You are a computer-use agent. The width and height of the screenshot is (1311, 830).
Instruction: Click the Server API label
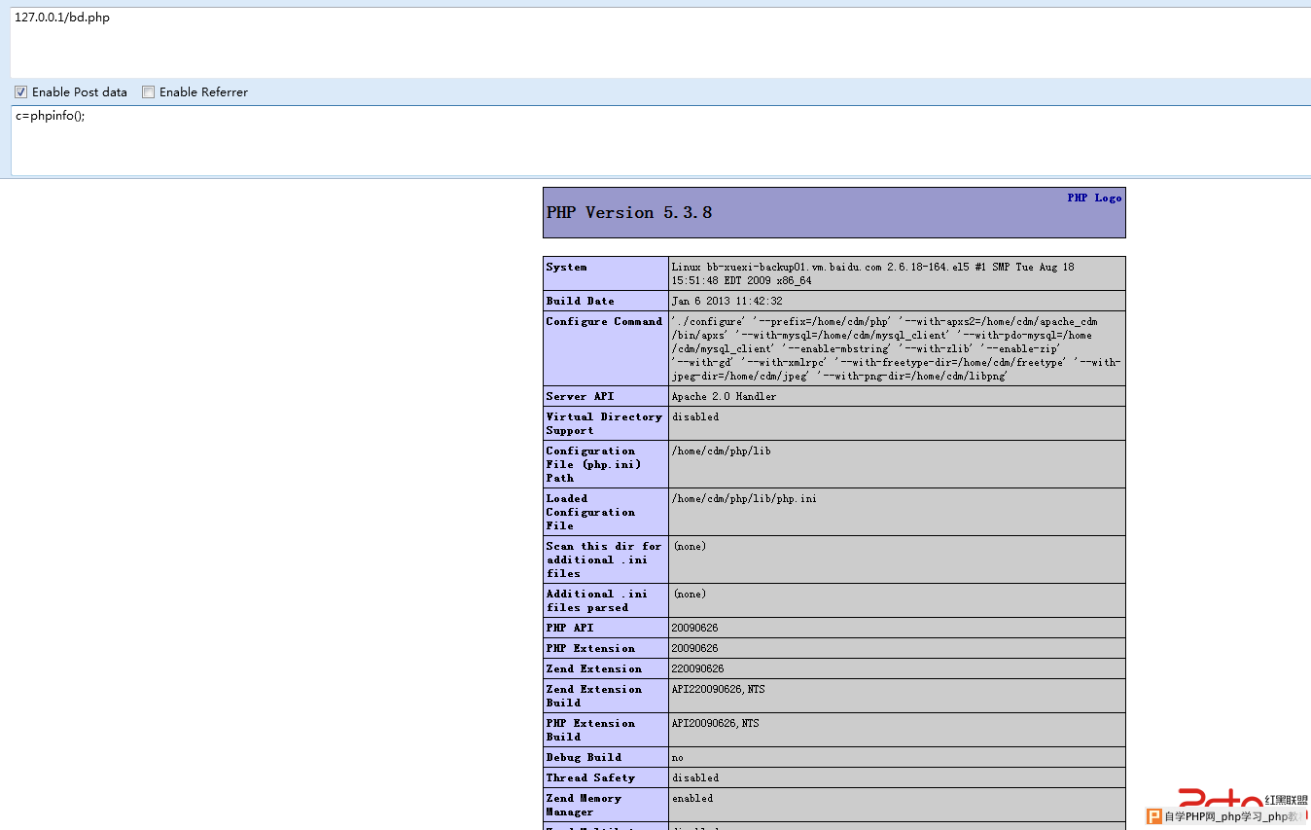[581, 396]
